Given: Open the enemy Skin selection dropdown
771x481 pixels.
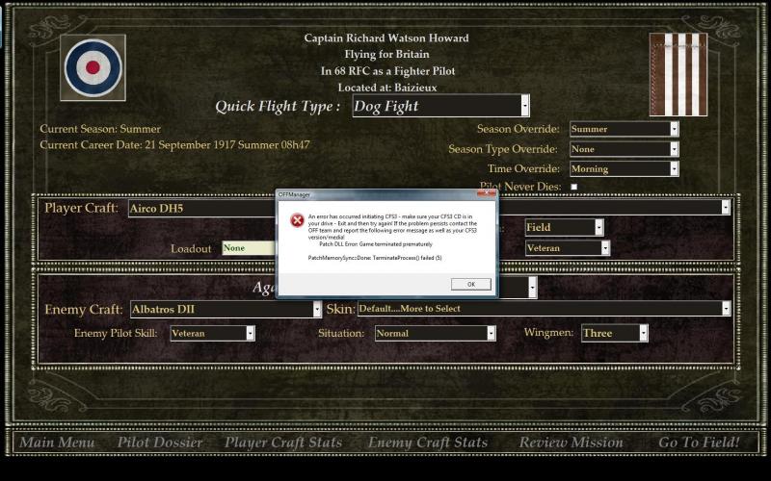Looking at the screenshot, I should pos(545,309).
